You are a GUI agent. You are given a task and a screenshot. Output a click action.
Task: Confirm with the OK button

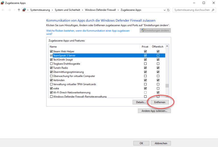[x=141, y=143]
